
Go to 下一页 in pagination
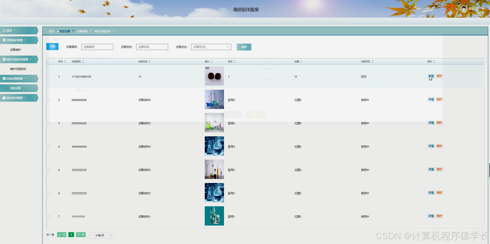click(81, 235)
